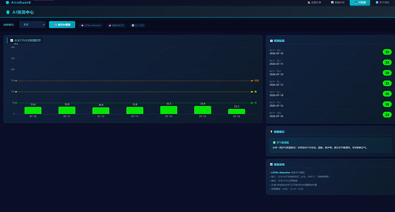The height and width of the screenshot is (212, 395).
Task: Open the city selection dropdown showing 北京
Action: click(x=33, y=25)
